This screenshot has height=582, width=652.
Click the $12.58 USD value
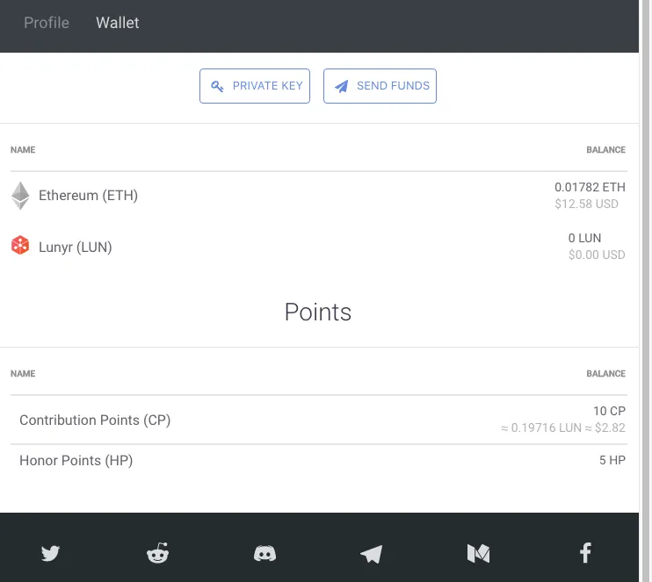(586, 204)
